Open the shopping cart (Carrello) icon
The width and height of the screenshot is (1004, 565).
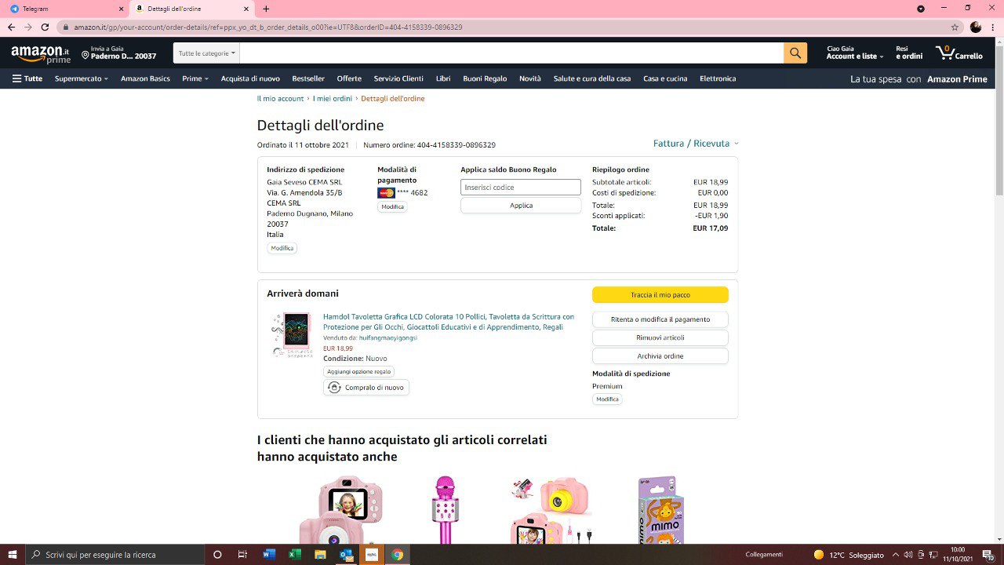[x=959, y=53]
